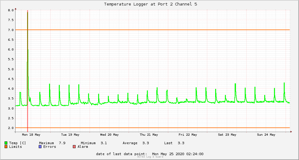Click the 'Alarm' legend label

pyautogui.click(x=83, y=147)
